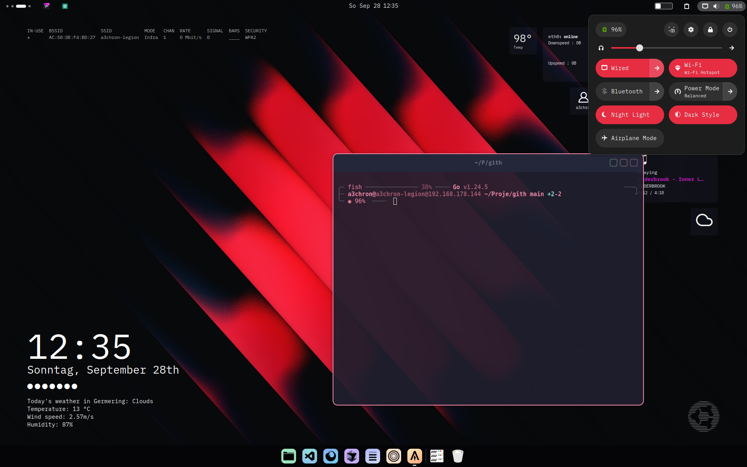Launch Visual Studio Code from the dock
The image size is (747, 467).
pyautogui.click(x=310, y=456)
